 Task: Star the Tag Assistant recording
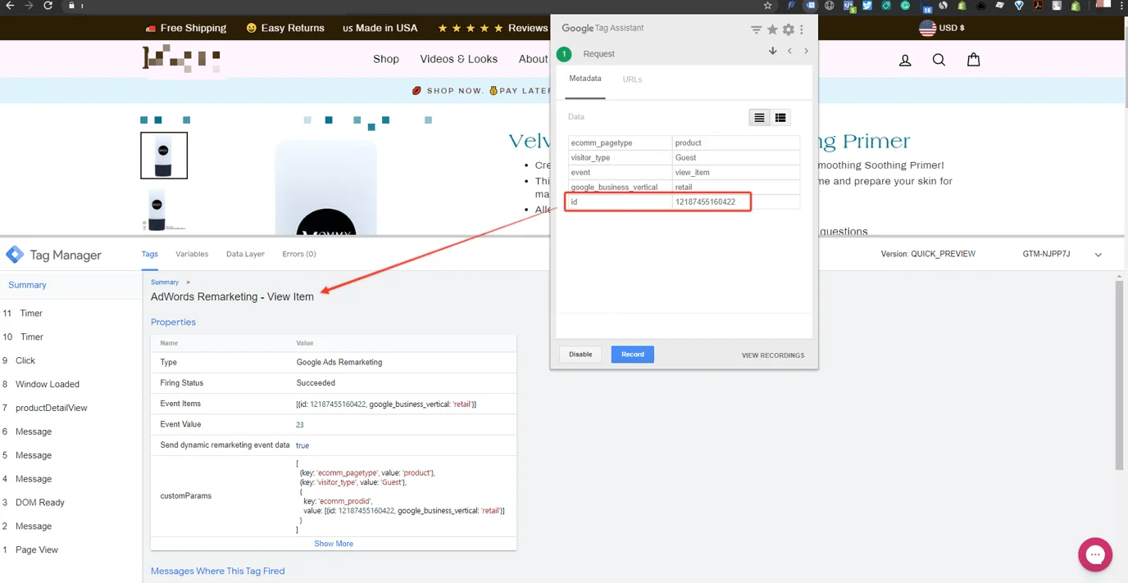click(x=771, y=29)
